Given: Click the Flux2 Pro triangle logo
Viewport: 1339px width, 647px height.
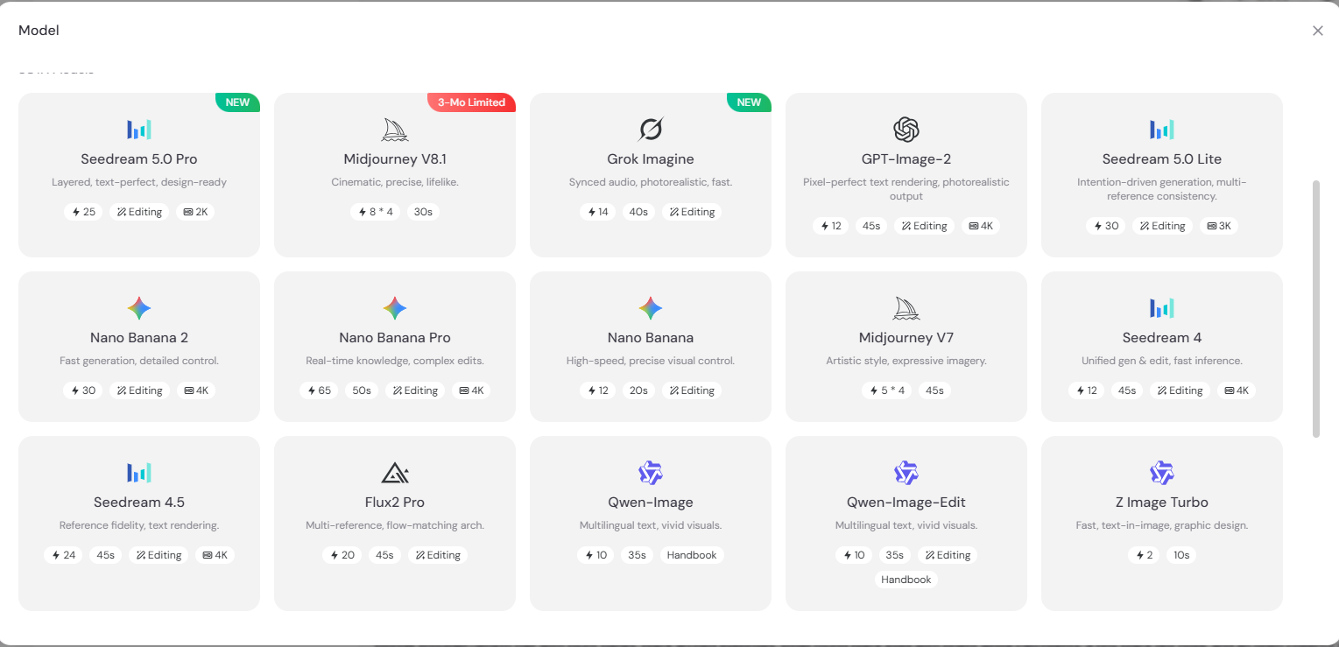Looking at the screenshot, I should tap(395, 473).
